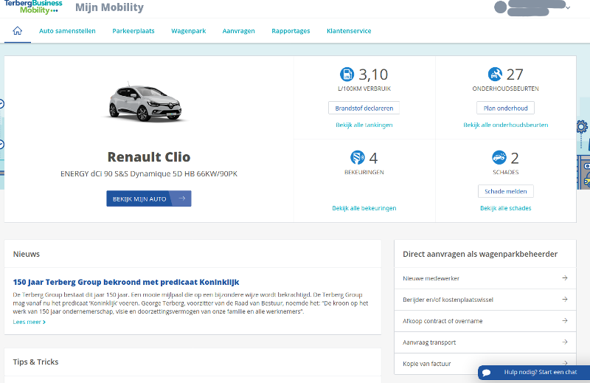
Task: Click the ENERGY dCi 90 model description
Action: click(x=149, y=174)
